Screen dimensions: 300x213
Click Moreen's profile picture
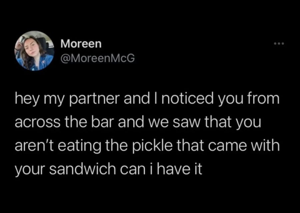point(34,51)
